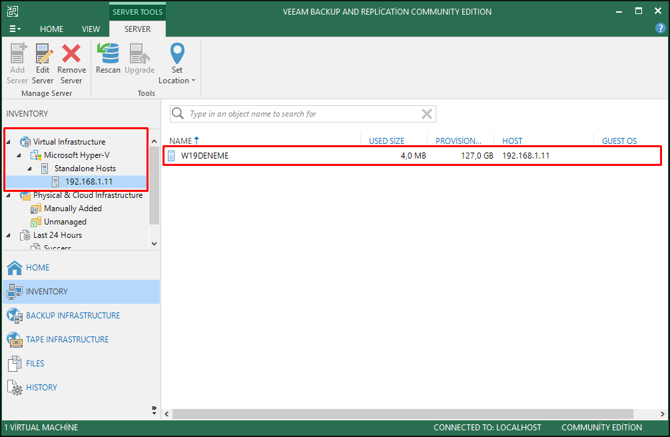Click the Rescan database icon
Screen dimensions: 670x437
pos(108,53)
